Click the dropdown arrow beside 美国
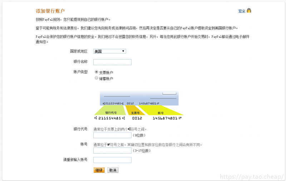The height and width of the screenshot is (181, 286). point(123,51)
